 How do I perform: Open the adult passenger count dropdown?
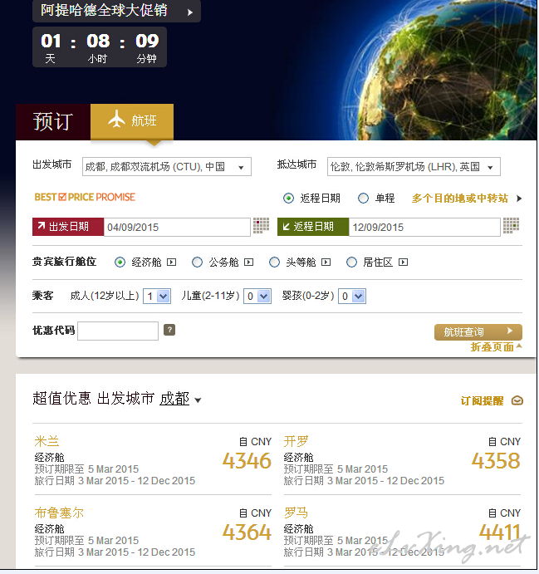click(157, 296)
